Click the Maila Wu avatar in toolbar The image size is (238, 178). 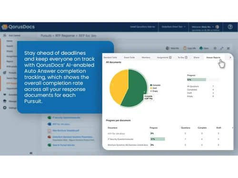point(168,48)
